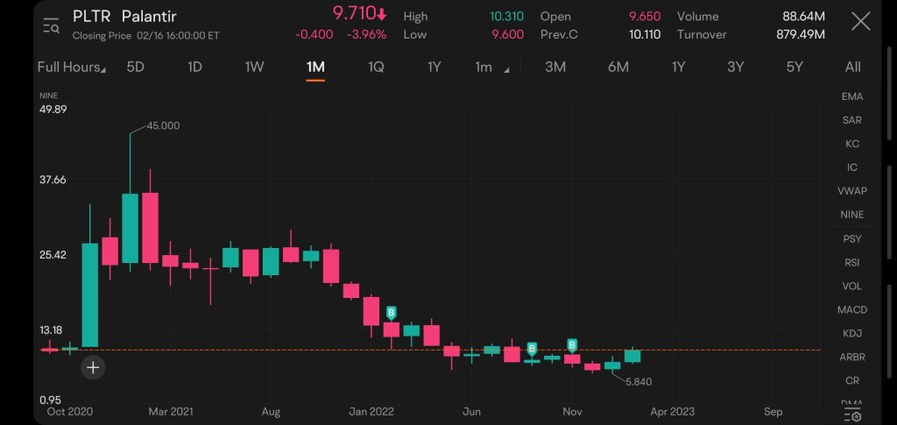
Task: Show the CR indicator
Action: pyautogui.click(x=851, y=380)
